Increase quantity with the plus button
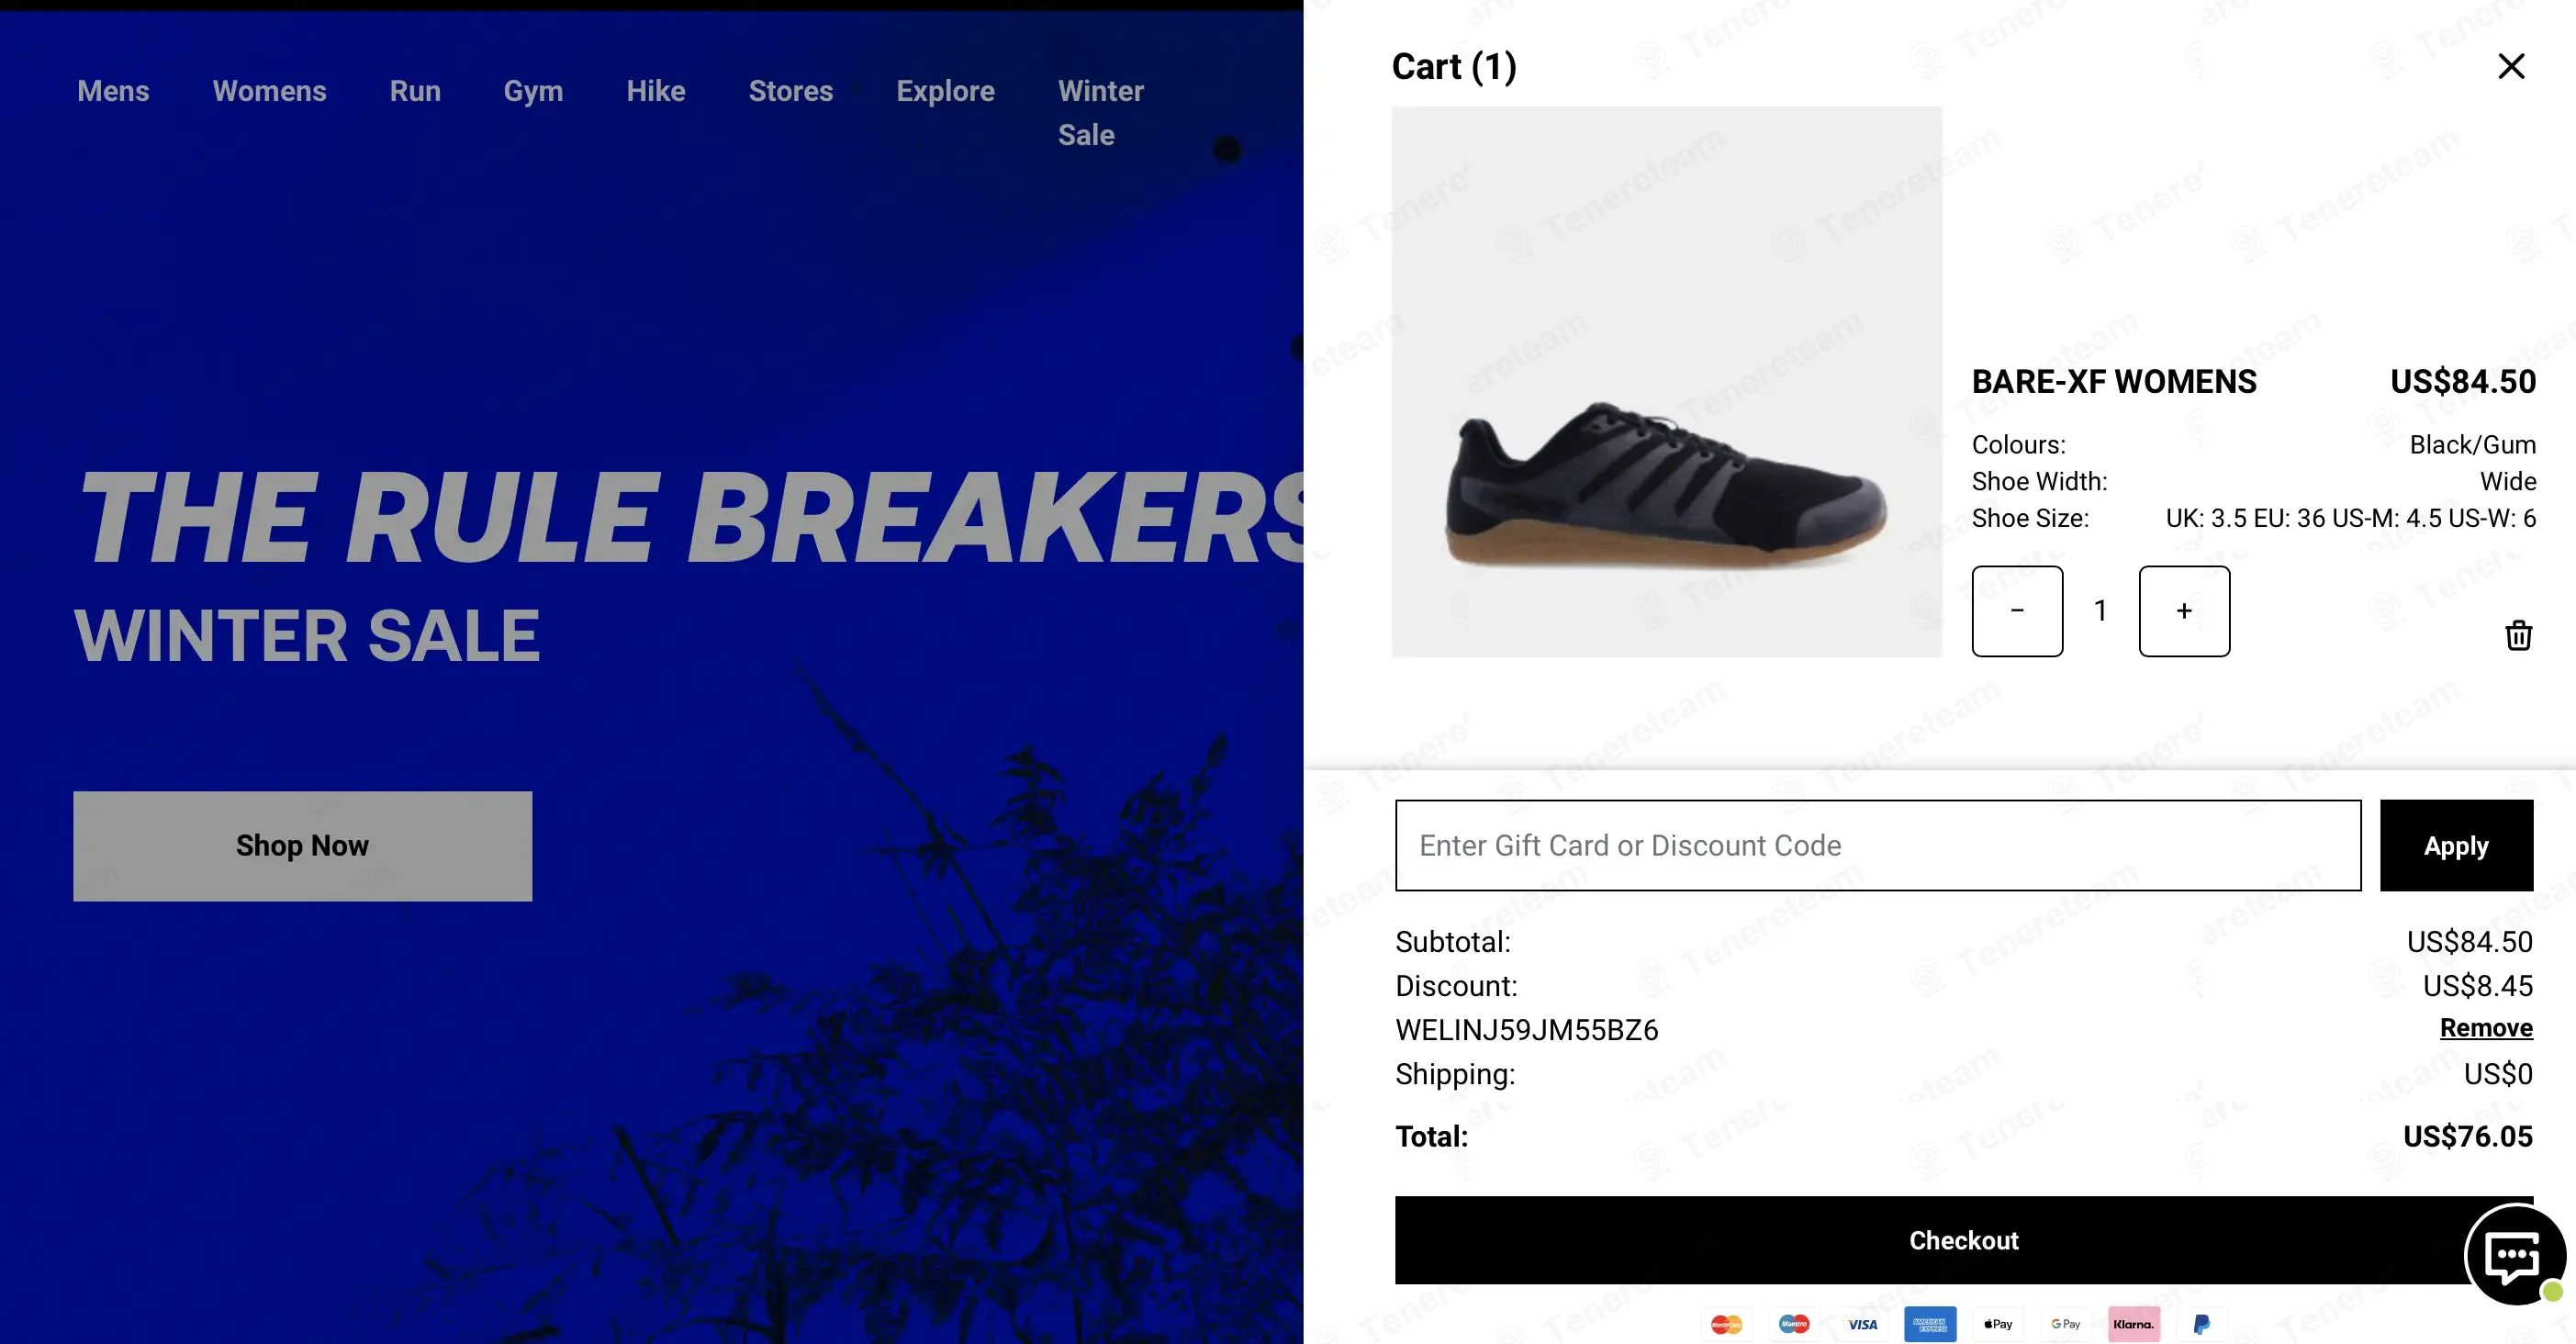The height and width of the screenshot is (1344, 2576). point(2184,611)
